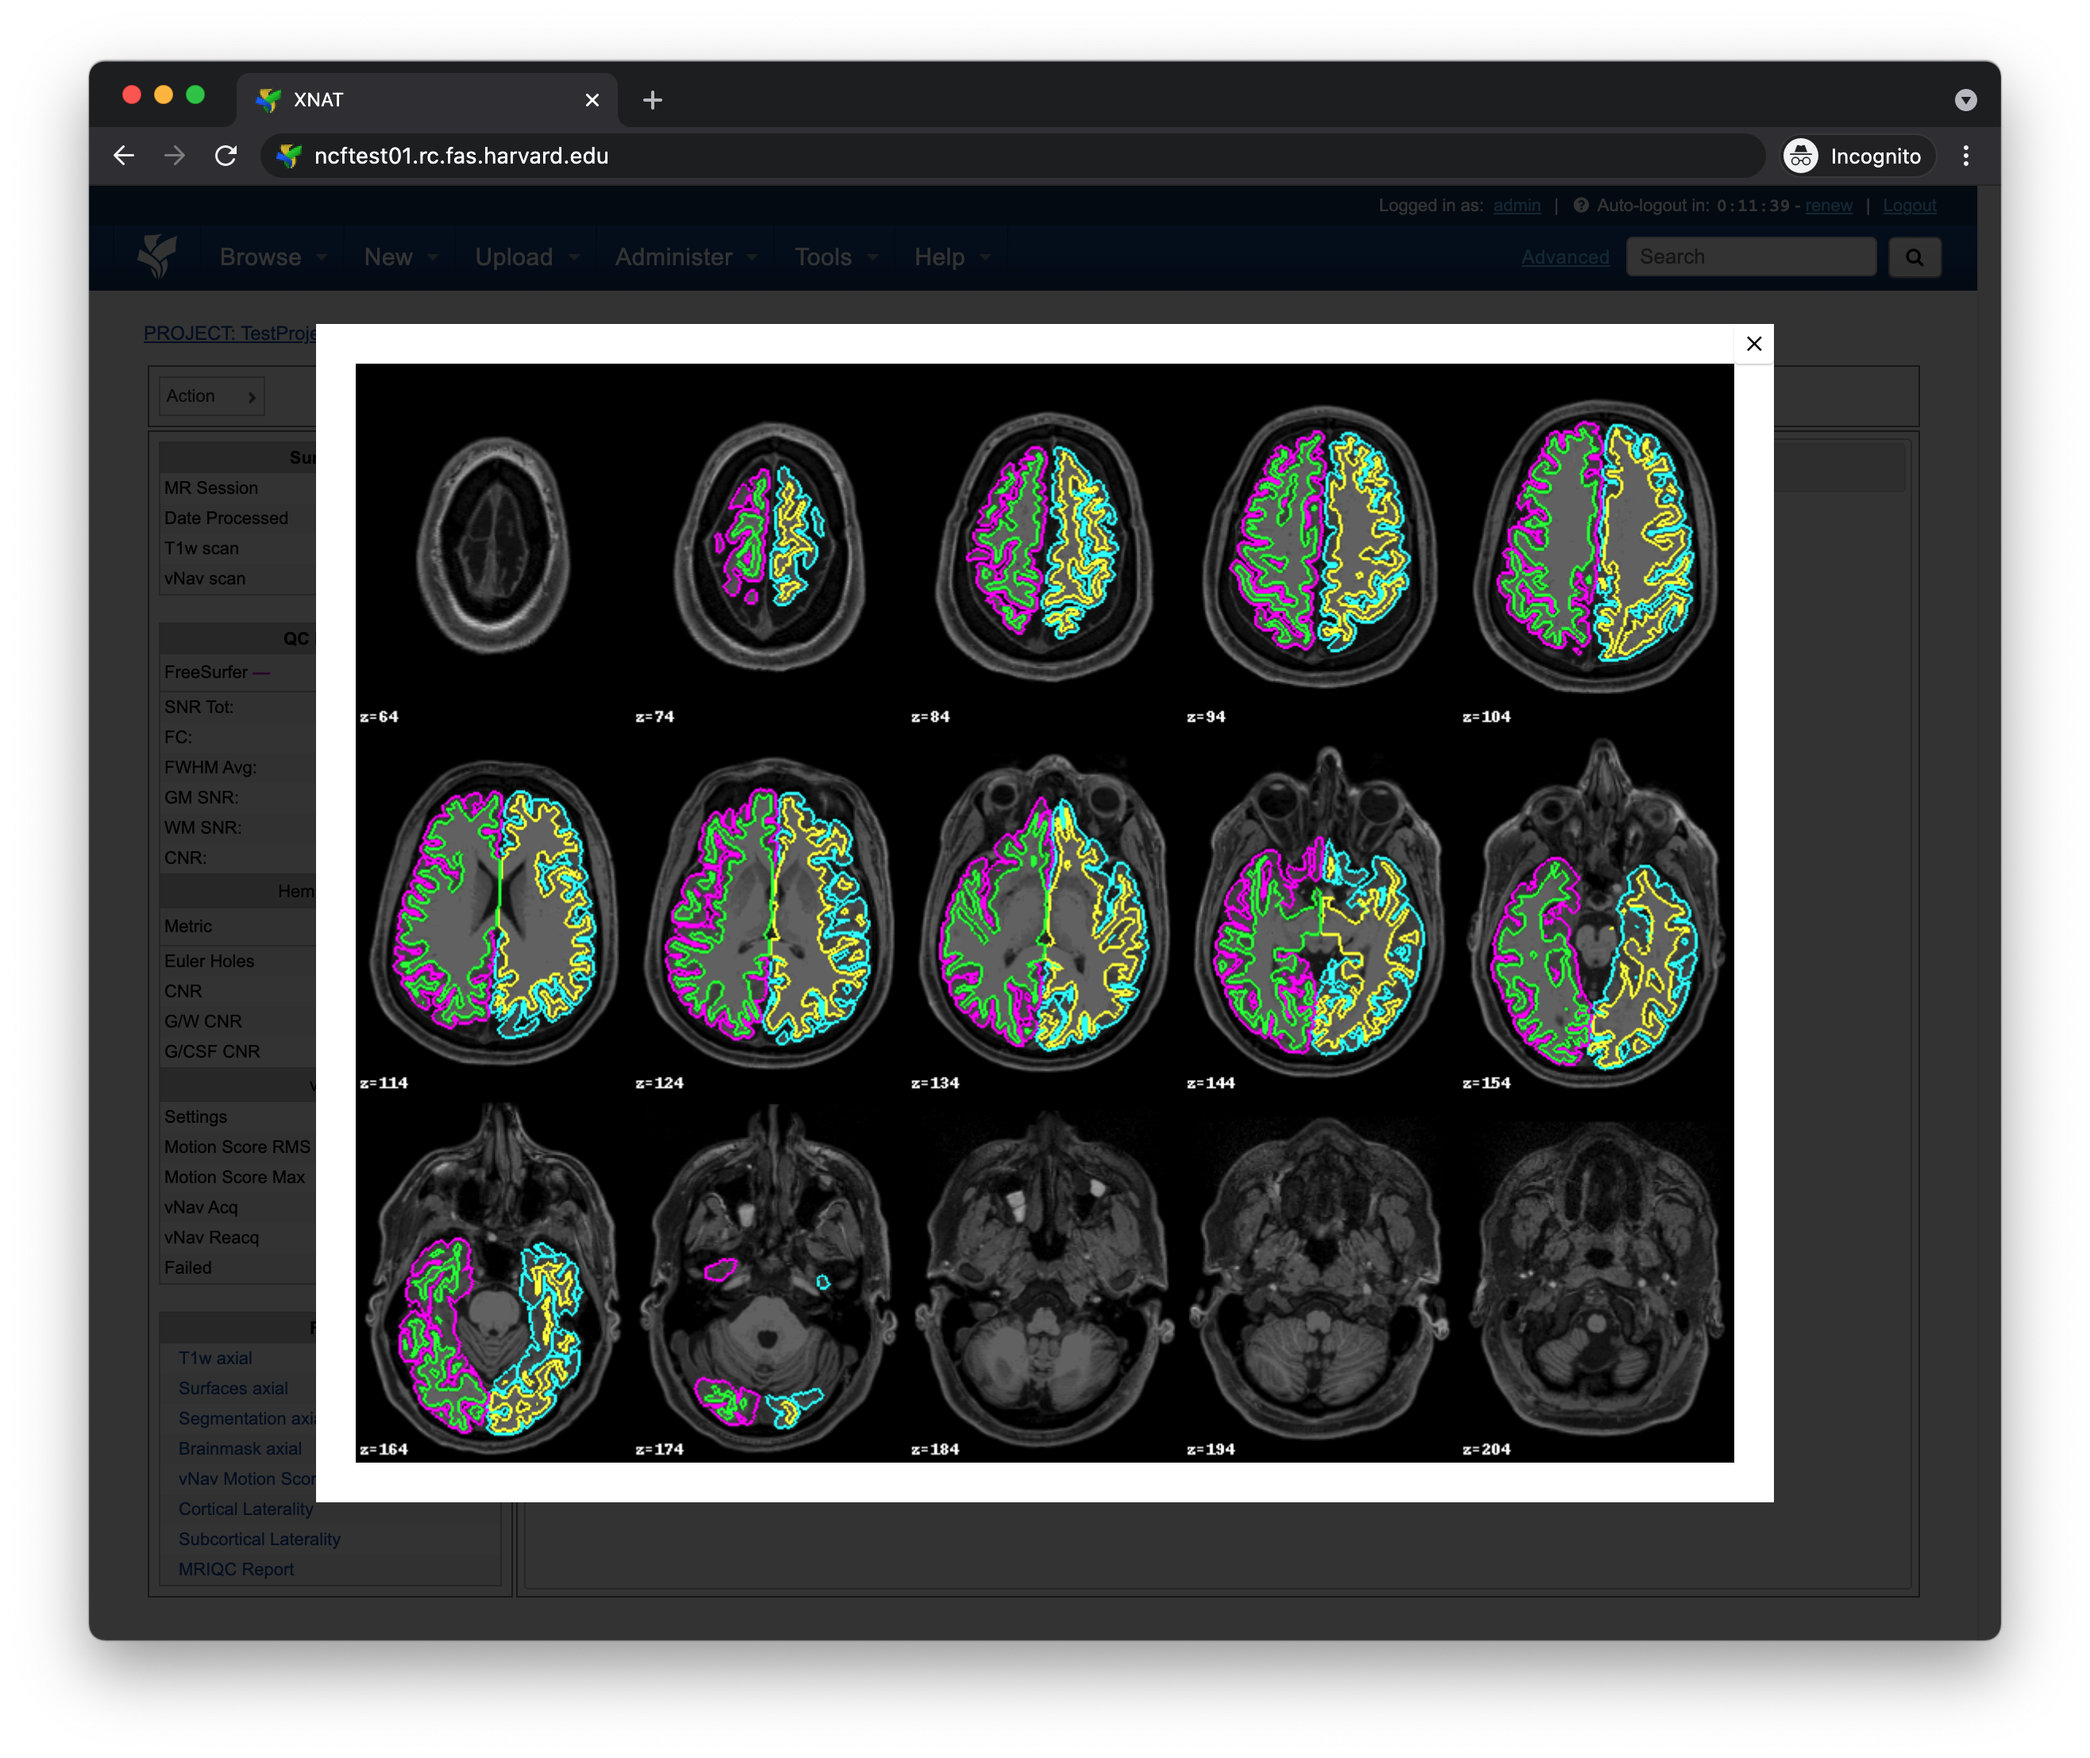Viewport: 2090px width, 1758px height.
Task: Click the address bar URL
Action: click(461, 156)
